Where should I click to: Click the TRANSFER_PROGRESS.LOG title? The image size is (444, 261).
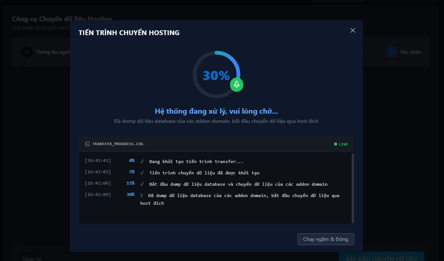pyautogui.click(x=118, y=144)
